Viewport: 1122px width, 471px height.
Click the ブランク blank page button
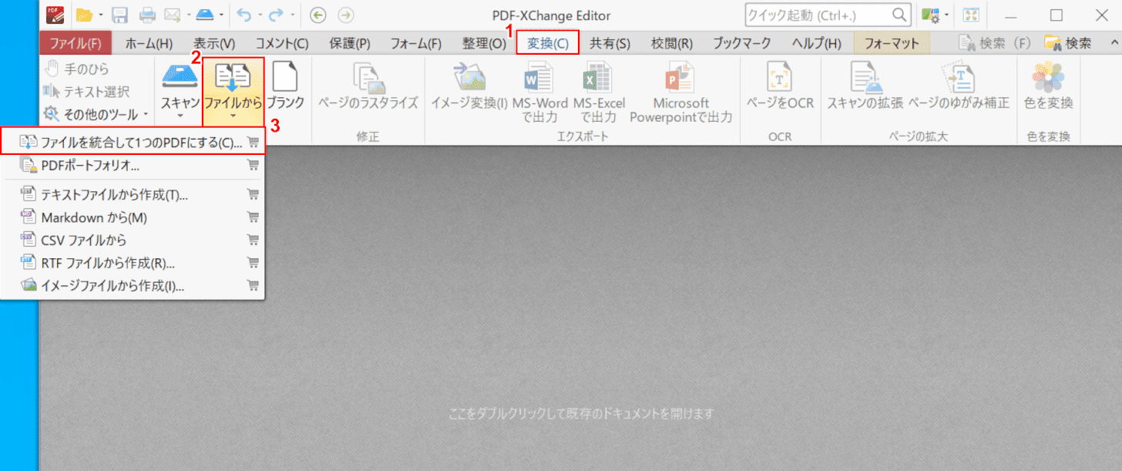285,86
